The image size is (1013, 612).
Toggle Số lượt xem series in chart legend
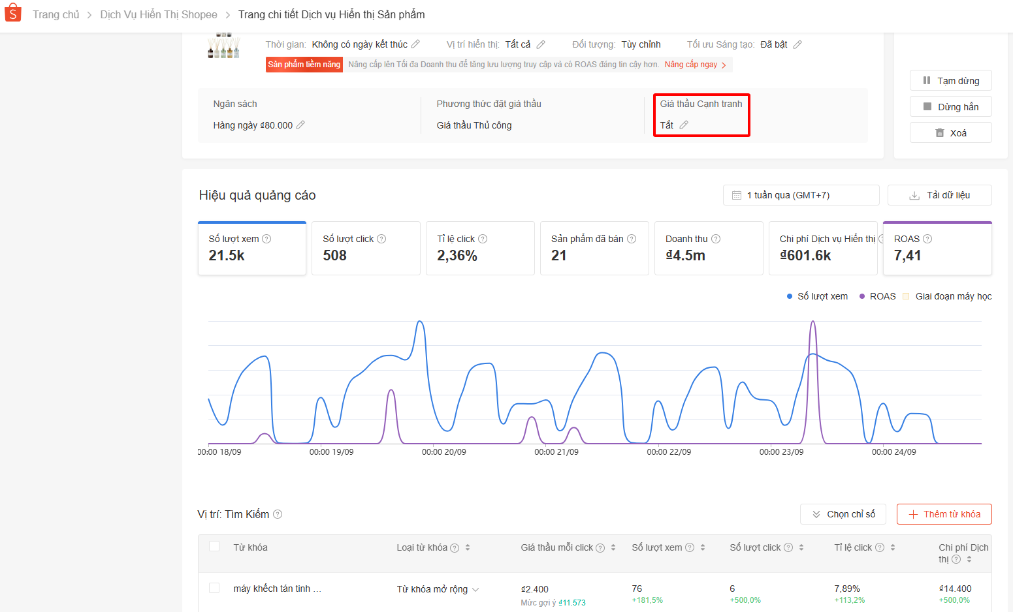(x=817, y=296)
